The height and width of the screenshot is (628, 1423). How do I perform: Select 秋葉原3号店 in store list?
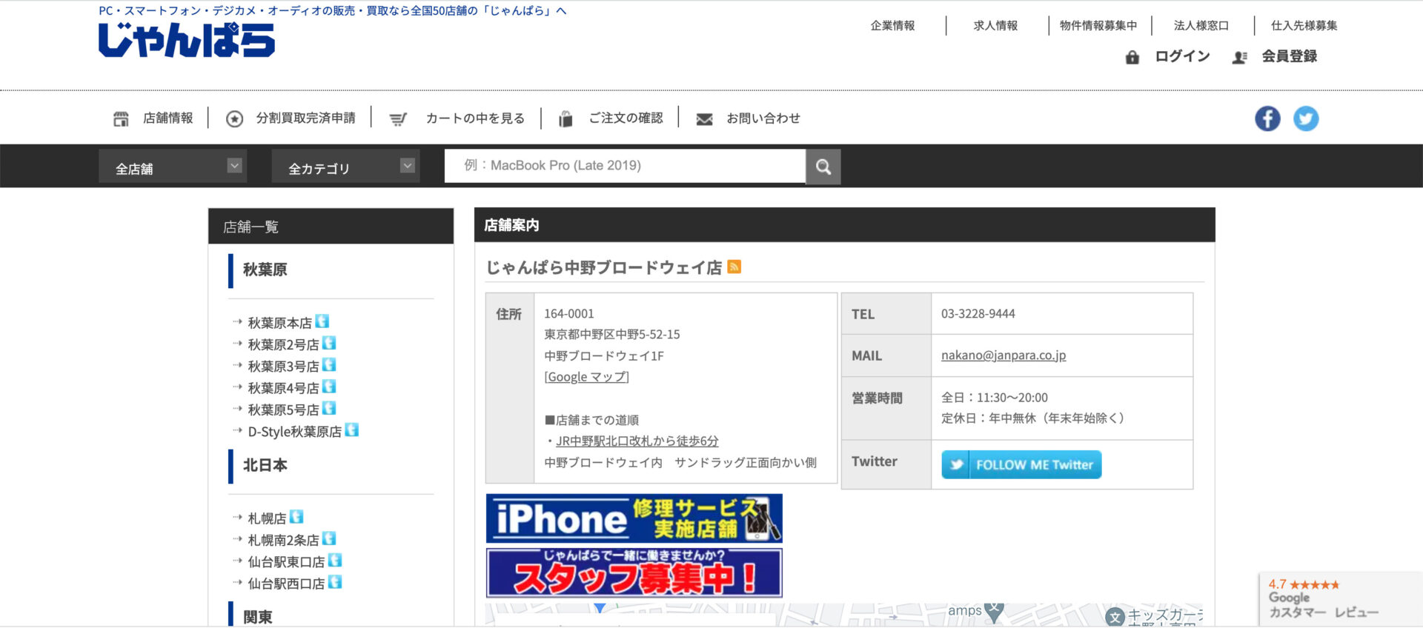(283, 366)
